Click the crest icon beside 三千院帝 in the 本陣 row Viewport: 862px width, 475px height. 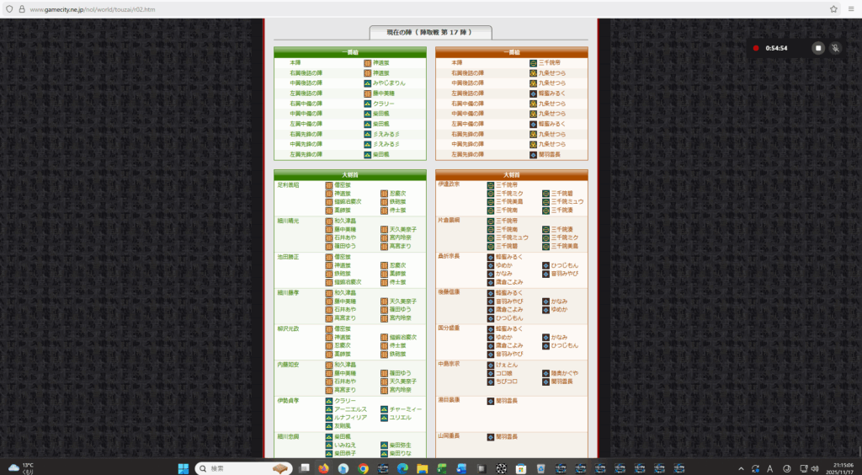pyautogui.click(x=533, y=62)
